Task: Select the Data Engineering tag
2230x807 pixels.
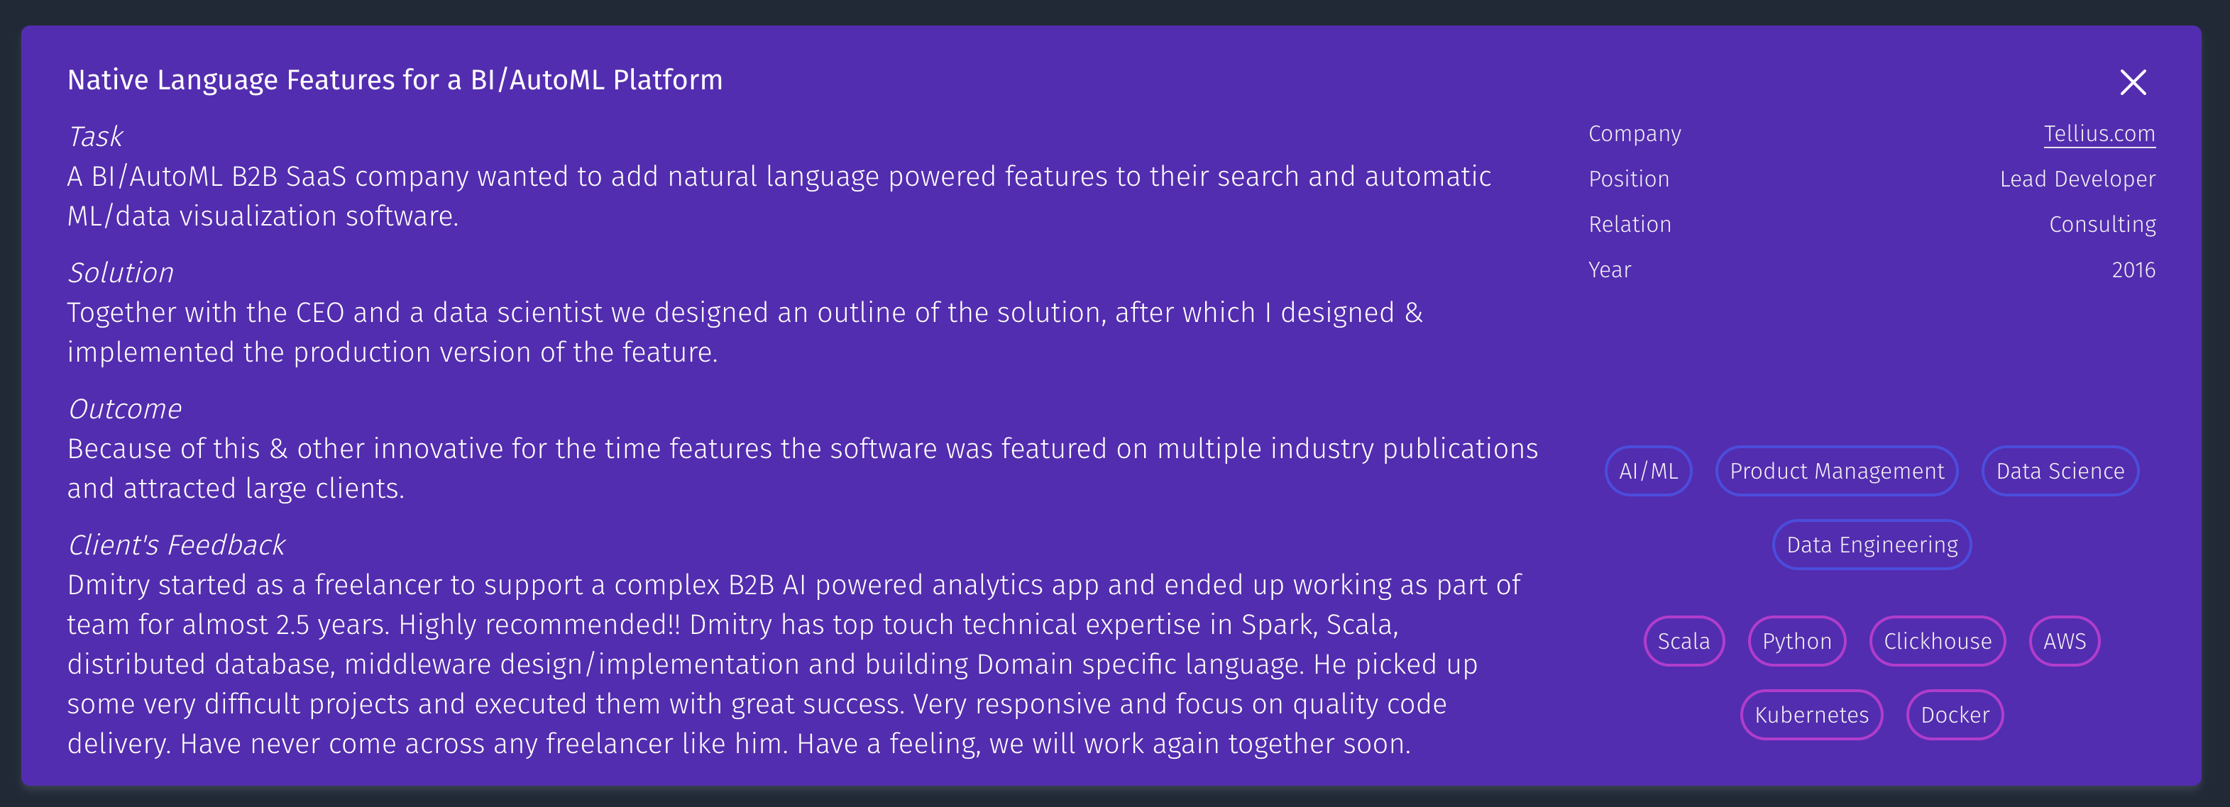Action: click(1871, 545)
